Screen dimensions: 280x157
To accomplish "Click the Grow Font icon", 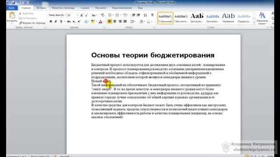I will coord(81,15).
